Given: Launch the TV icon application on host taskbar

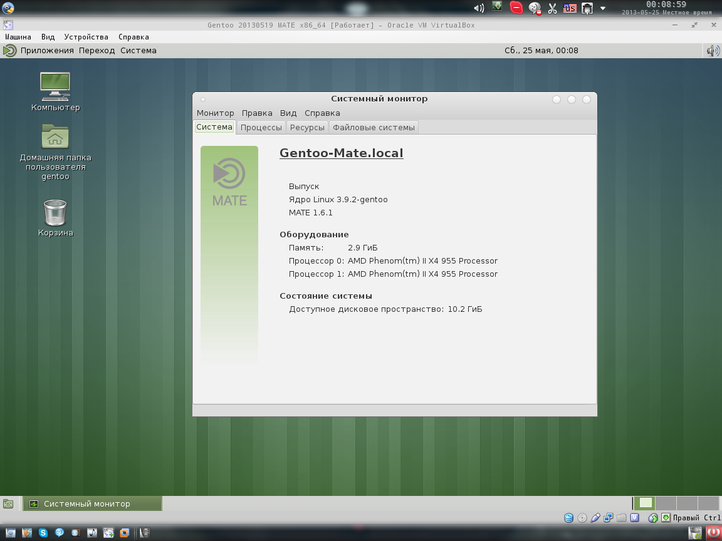Looking at the screenshot, I should 75,533.
